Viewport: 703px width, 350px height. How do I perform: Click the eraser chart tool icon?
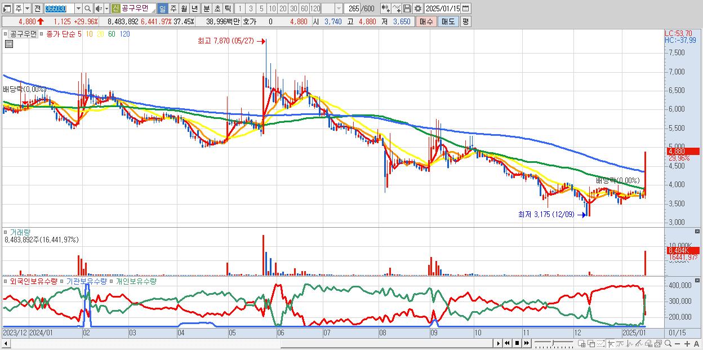coord(648,344)
